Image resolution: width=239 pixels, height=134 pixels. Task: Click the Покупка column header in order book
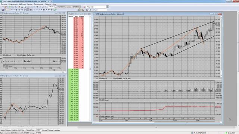pos(71,16)
